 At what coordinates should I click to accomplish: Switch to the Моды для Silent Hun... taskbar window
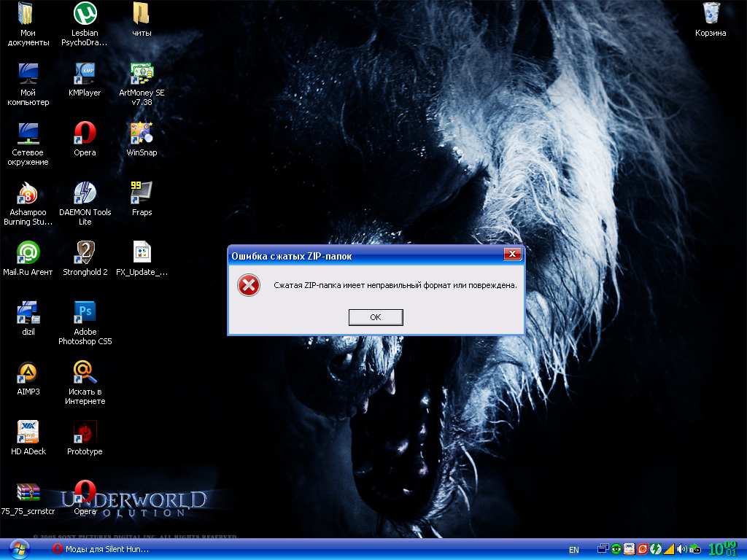coord(101,549)
